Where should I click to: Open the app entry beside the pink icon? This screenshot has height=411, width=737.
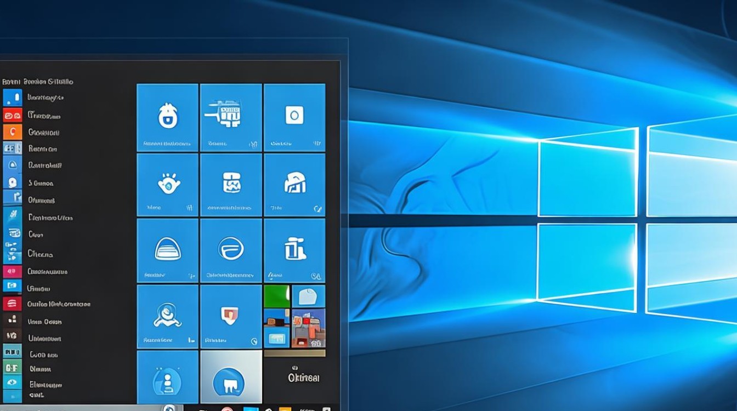pos(47,271)
